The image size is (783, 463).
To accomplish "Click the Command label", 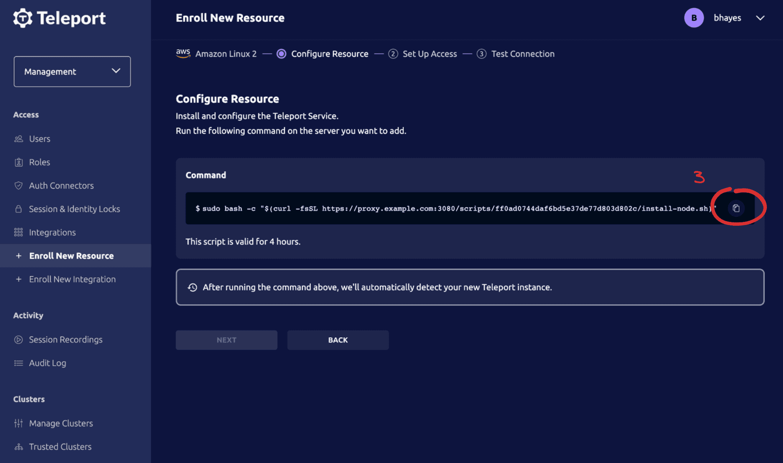I will pyautogui.click(x=206, y=175).
